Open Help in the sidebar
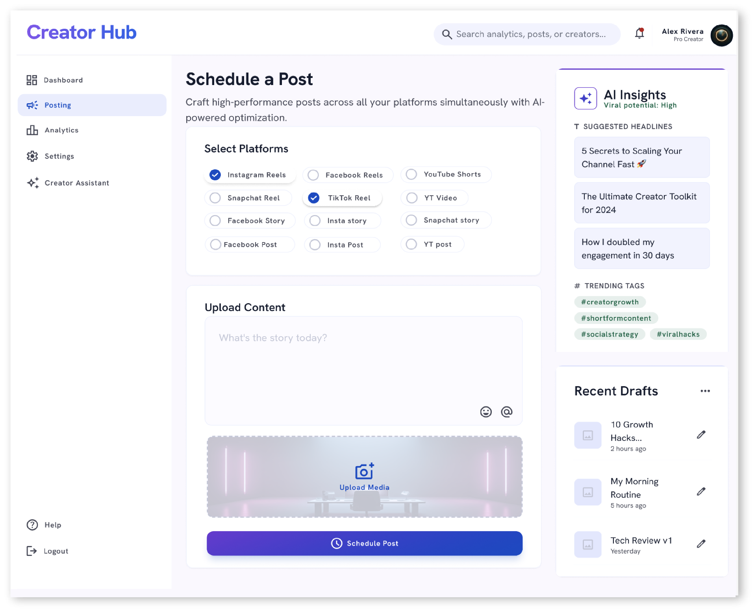 (53, 525)
